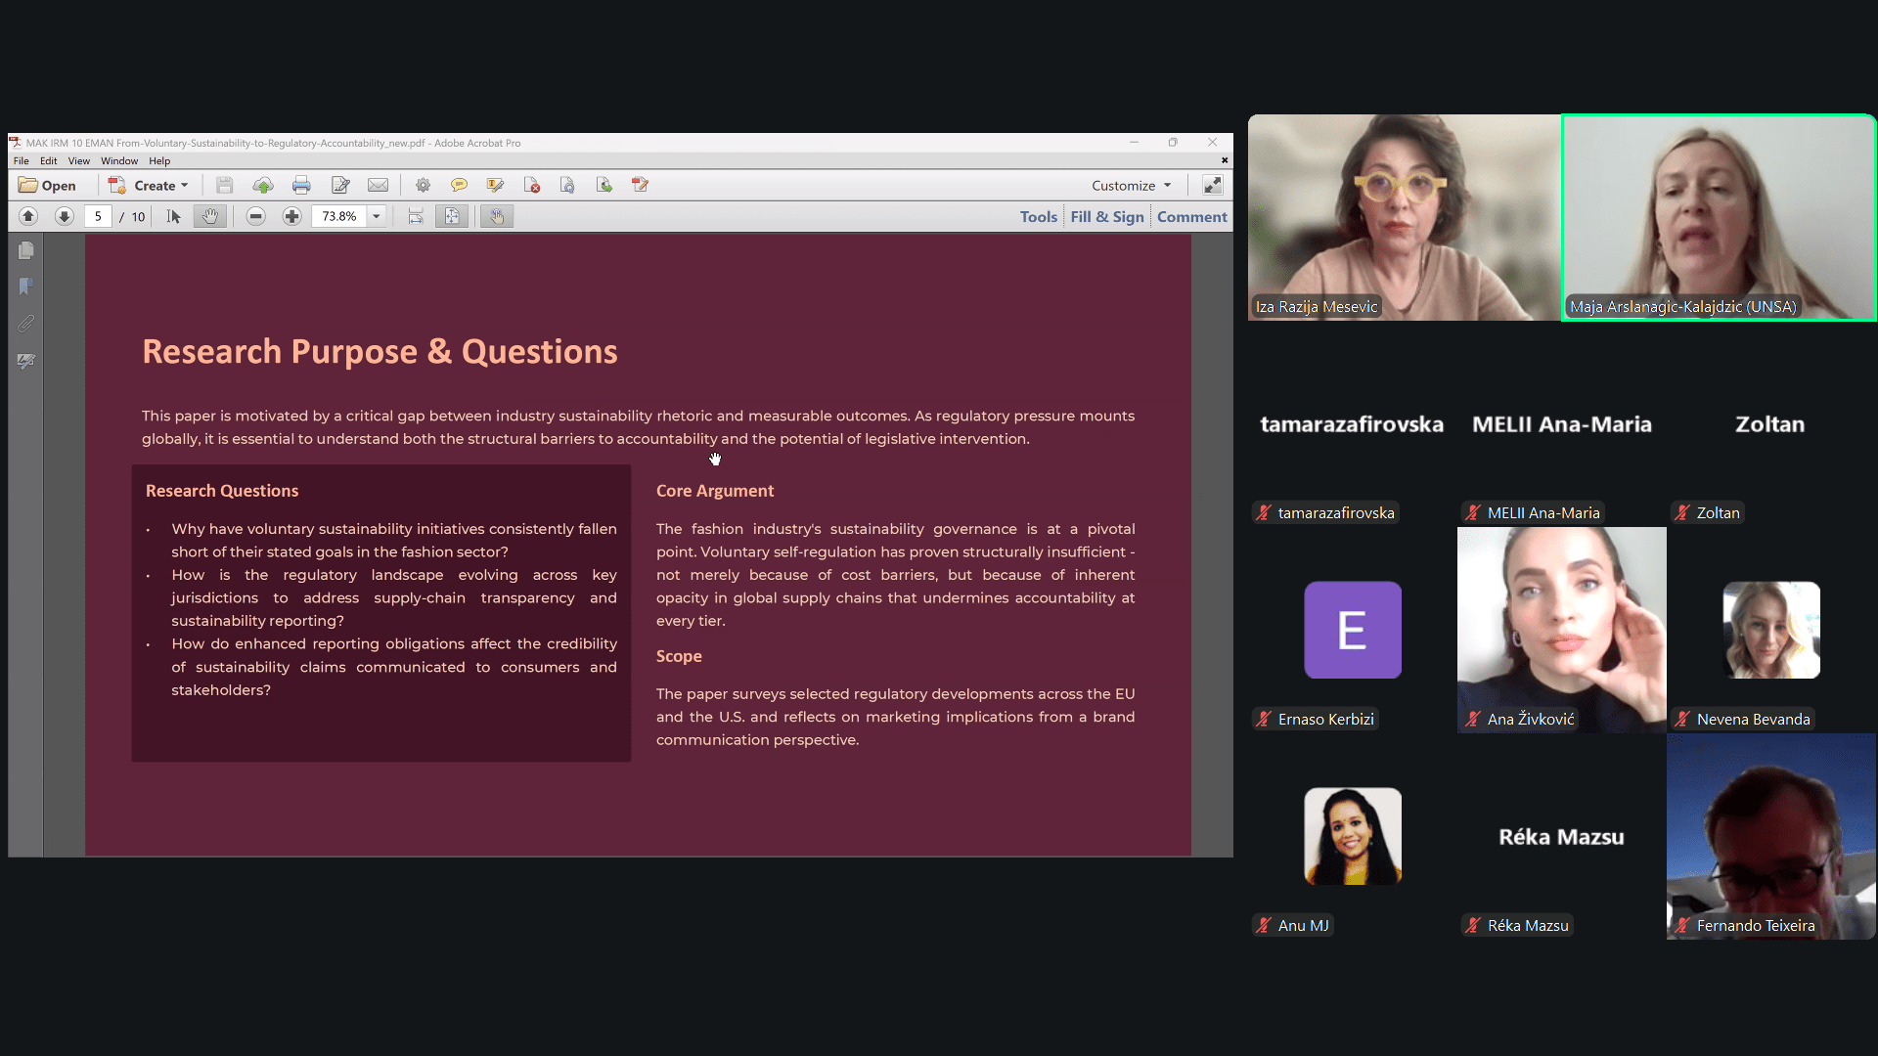Open the Tools pane
Screen dimensions: 1878x1056
coord(1038,216)
